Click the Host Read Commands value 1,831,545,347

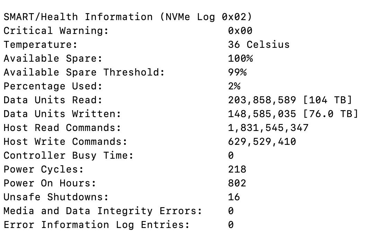pyautogui.click(x=268, y=128)
